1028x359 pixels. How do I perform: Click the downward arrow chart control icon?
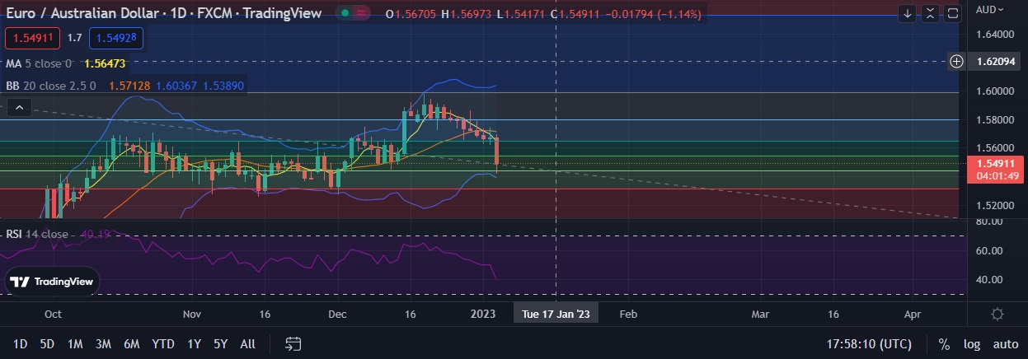(908, 13)
